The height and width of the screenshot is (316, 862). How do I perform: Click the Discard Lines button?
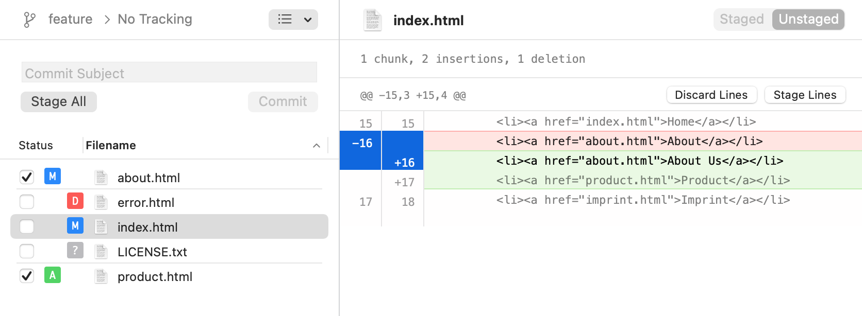pos(711,95)
